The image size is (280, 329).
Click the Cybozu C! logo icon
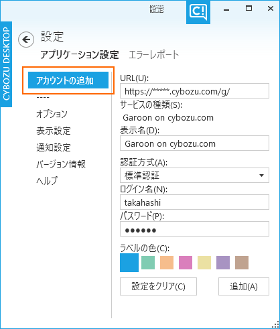(x=198, y=12)
